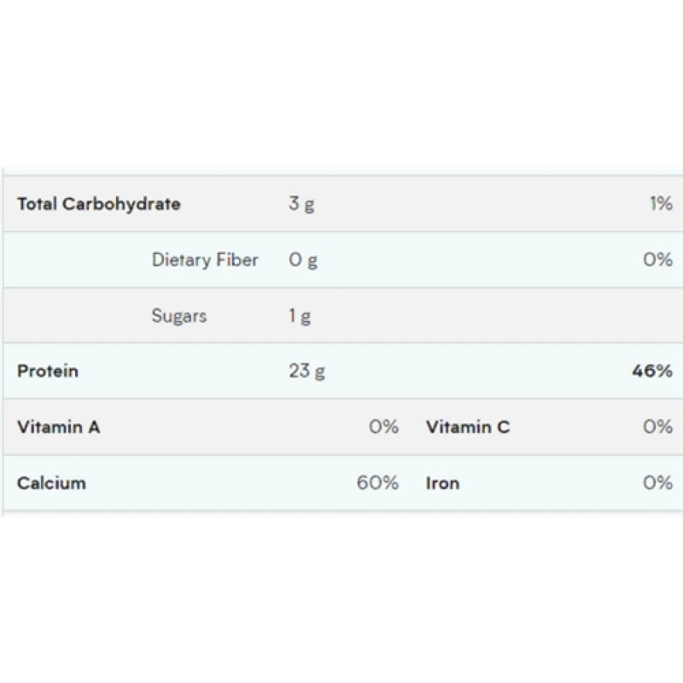
Task: Select the Vitamin A label
Action: pyautogui.click(x=58, y=427)
